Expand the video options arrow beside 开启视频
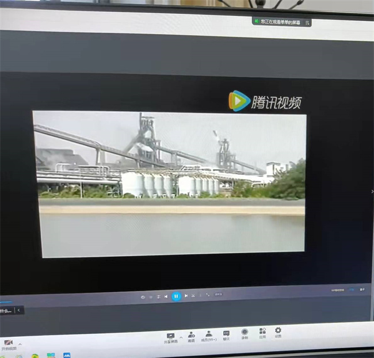The height and width of the screenshot is (358, 374). 20,344
